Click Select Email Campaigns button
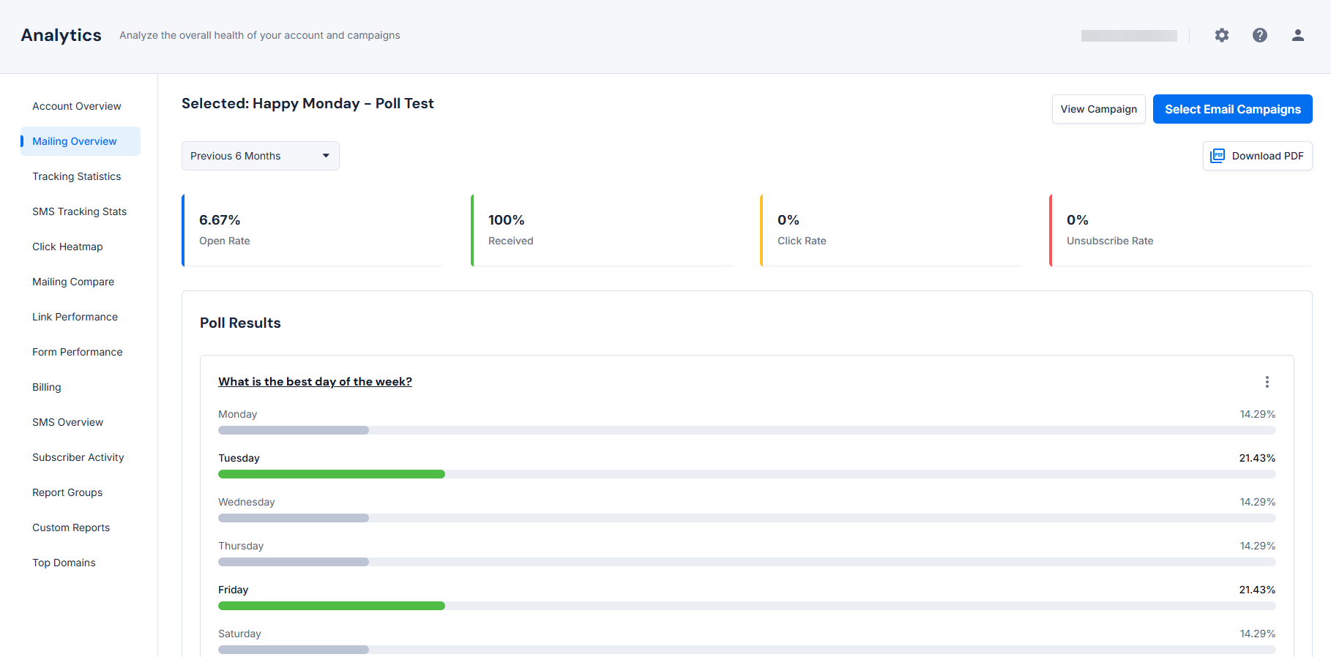This screenshot has height=657, width=1331. point(1232,109)
